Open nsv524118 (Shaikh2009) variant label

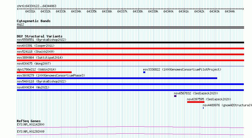36,52
